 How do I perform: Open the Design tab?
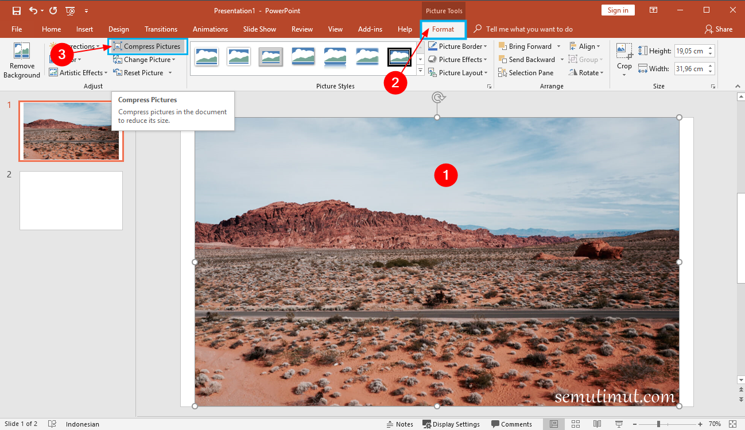coord(119,29)
